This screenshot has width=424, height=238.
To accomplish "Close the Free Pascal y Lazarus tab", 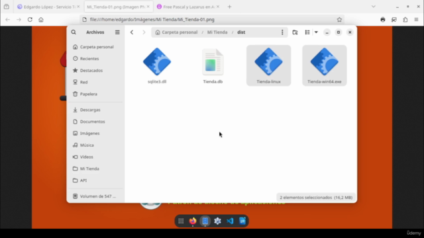I will [x=218, y=7].
